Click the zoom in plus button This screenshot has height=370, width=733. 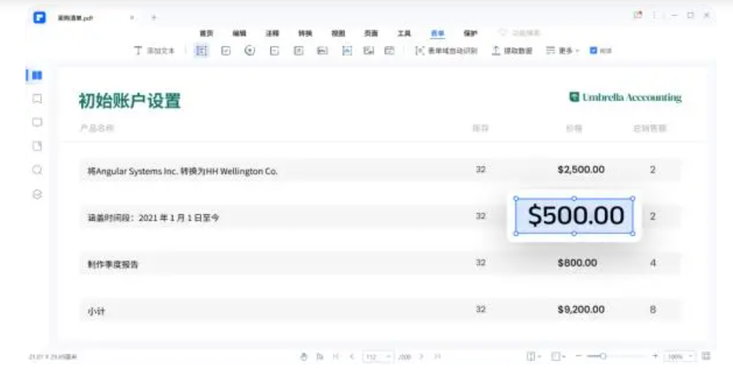point(655,357)
